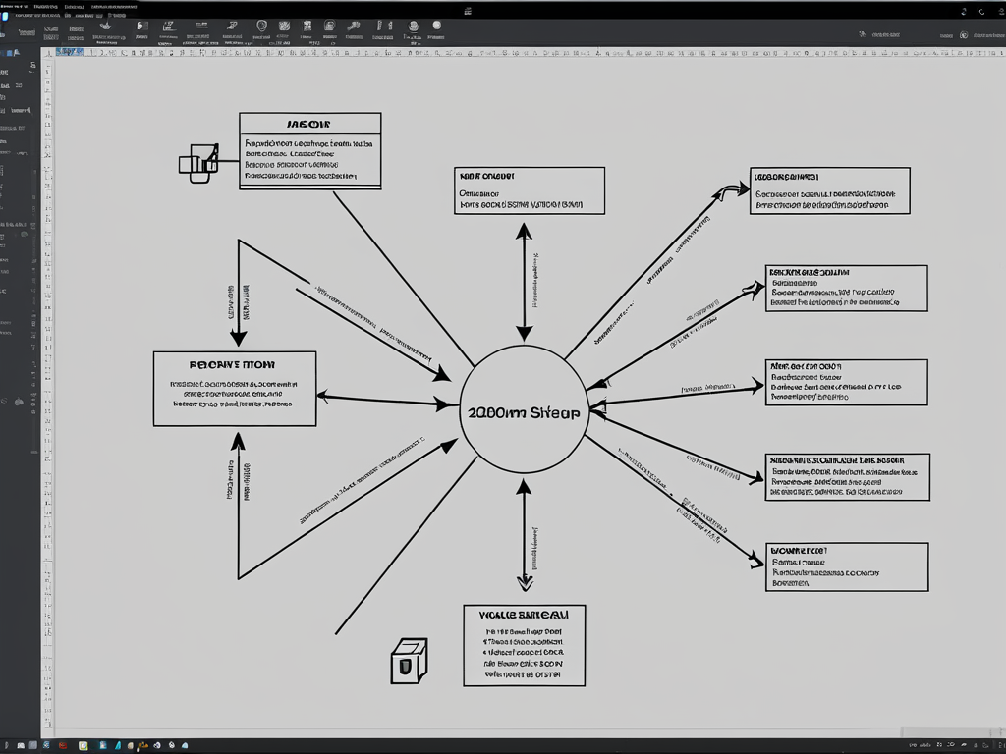This screenshot has height=754, width=1006.
Task: Select the central "2000m" circle node
Action: [523, 410]
